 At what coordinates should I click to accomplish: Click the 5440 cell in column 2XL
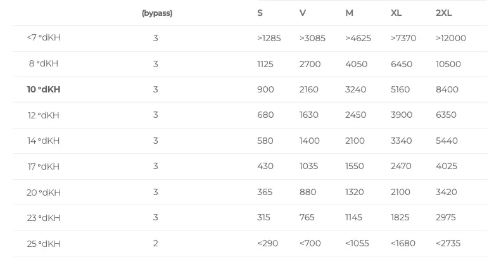coord(446,141)
